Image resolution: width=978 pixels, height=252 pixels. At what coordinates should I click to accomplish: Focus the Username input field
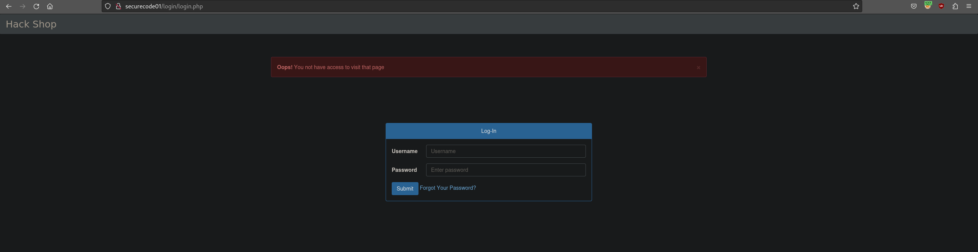click(x=506, y=151)
